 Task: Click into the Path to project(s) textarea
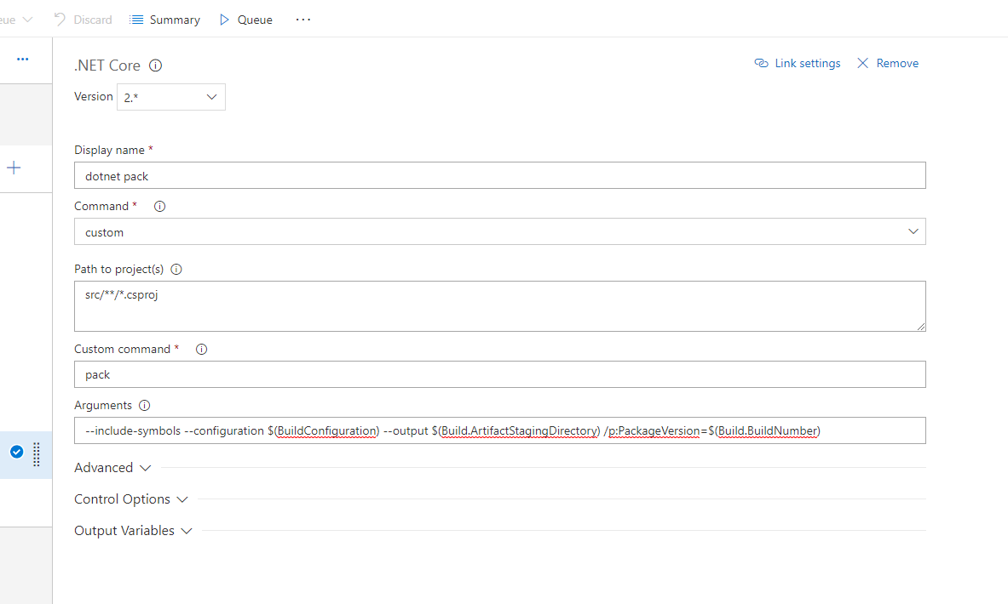[x=499, y=306]
